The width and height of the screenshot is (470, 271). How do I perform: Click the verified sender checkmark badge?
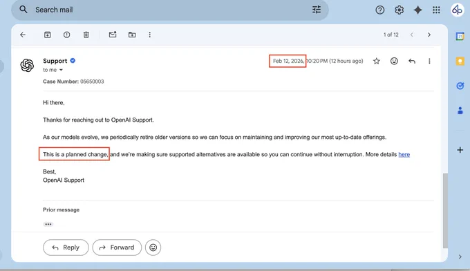point(73,61)
